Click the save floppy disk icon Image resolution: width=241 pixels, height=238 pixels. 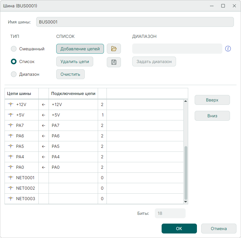(x=114, y=62)
